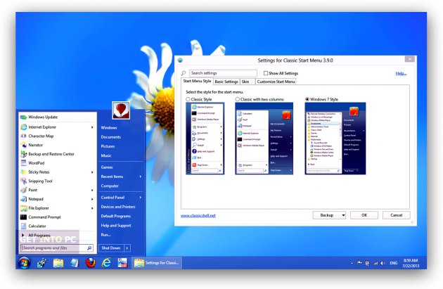Screen dimensions: 443x289
Task: Open Sticky Notes entry
Action: click(x=57, y=172)
